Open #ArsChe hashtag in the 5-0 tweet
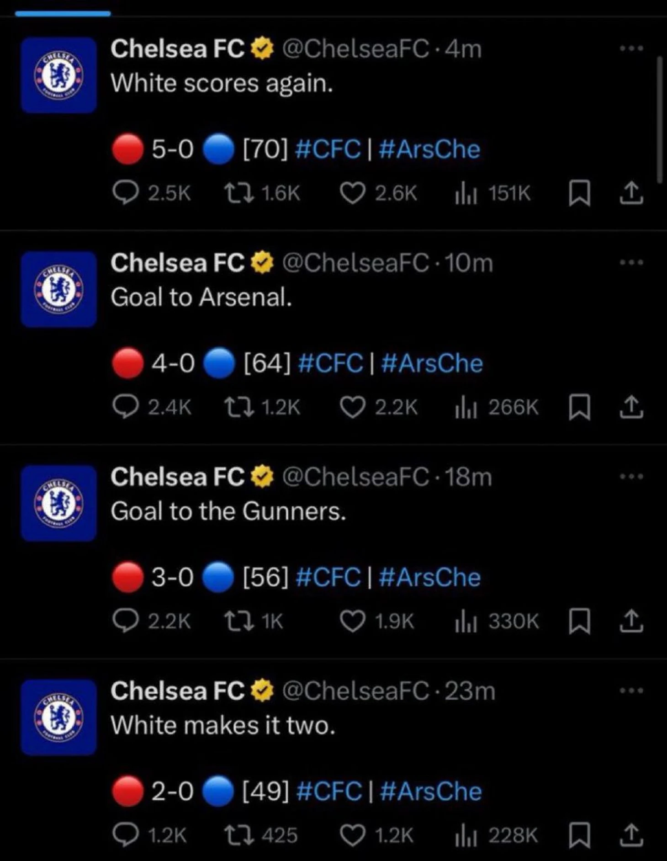The image size is (667, 861). (429, 149)
